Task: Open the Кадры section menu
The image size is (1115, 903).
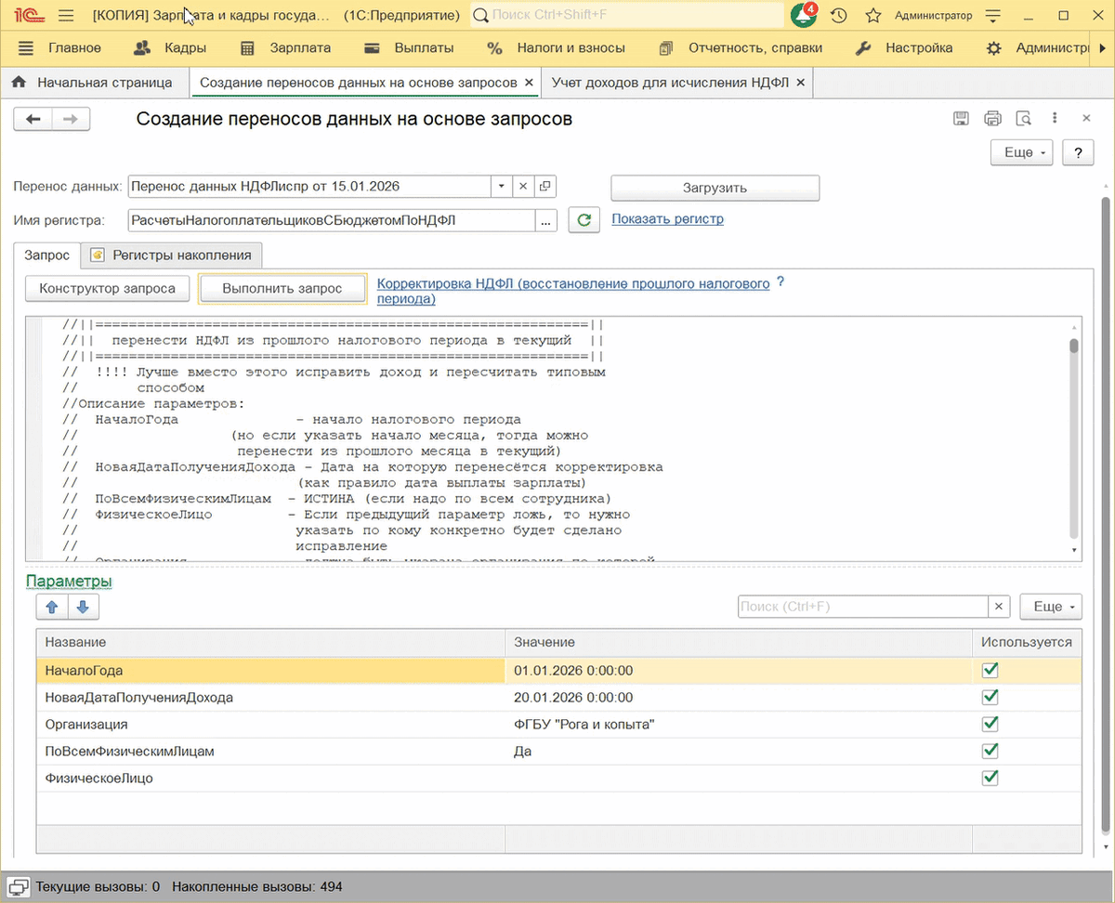Action: 171,48
